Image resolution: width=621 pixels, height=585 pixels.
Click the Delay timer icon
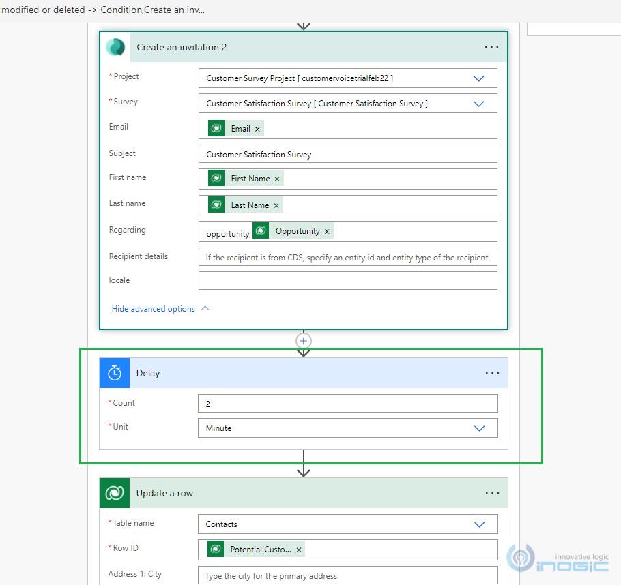click(x=115, y=373)
